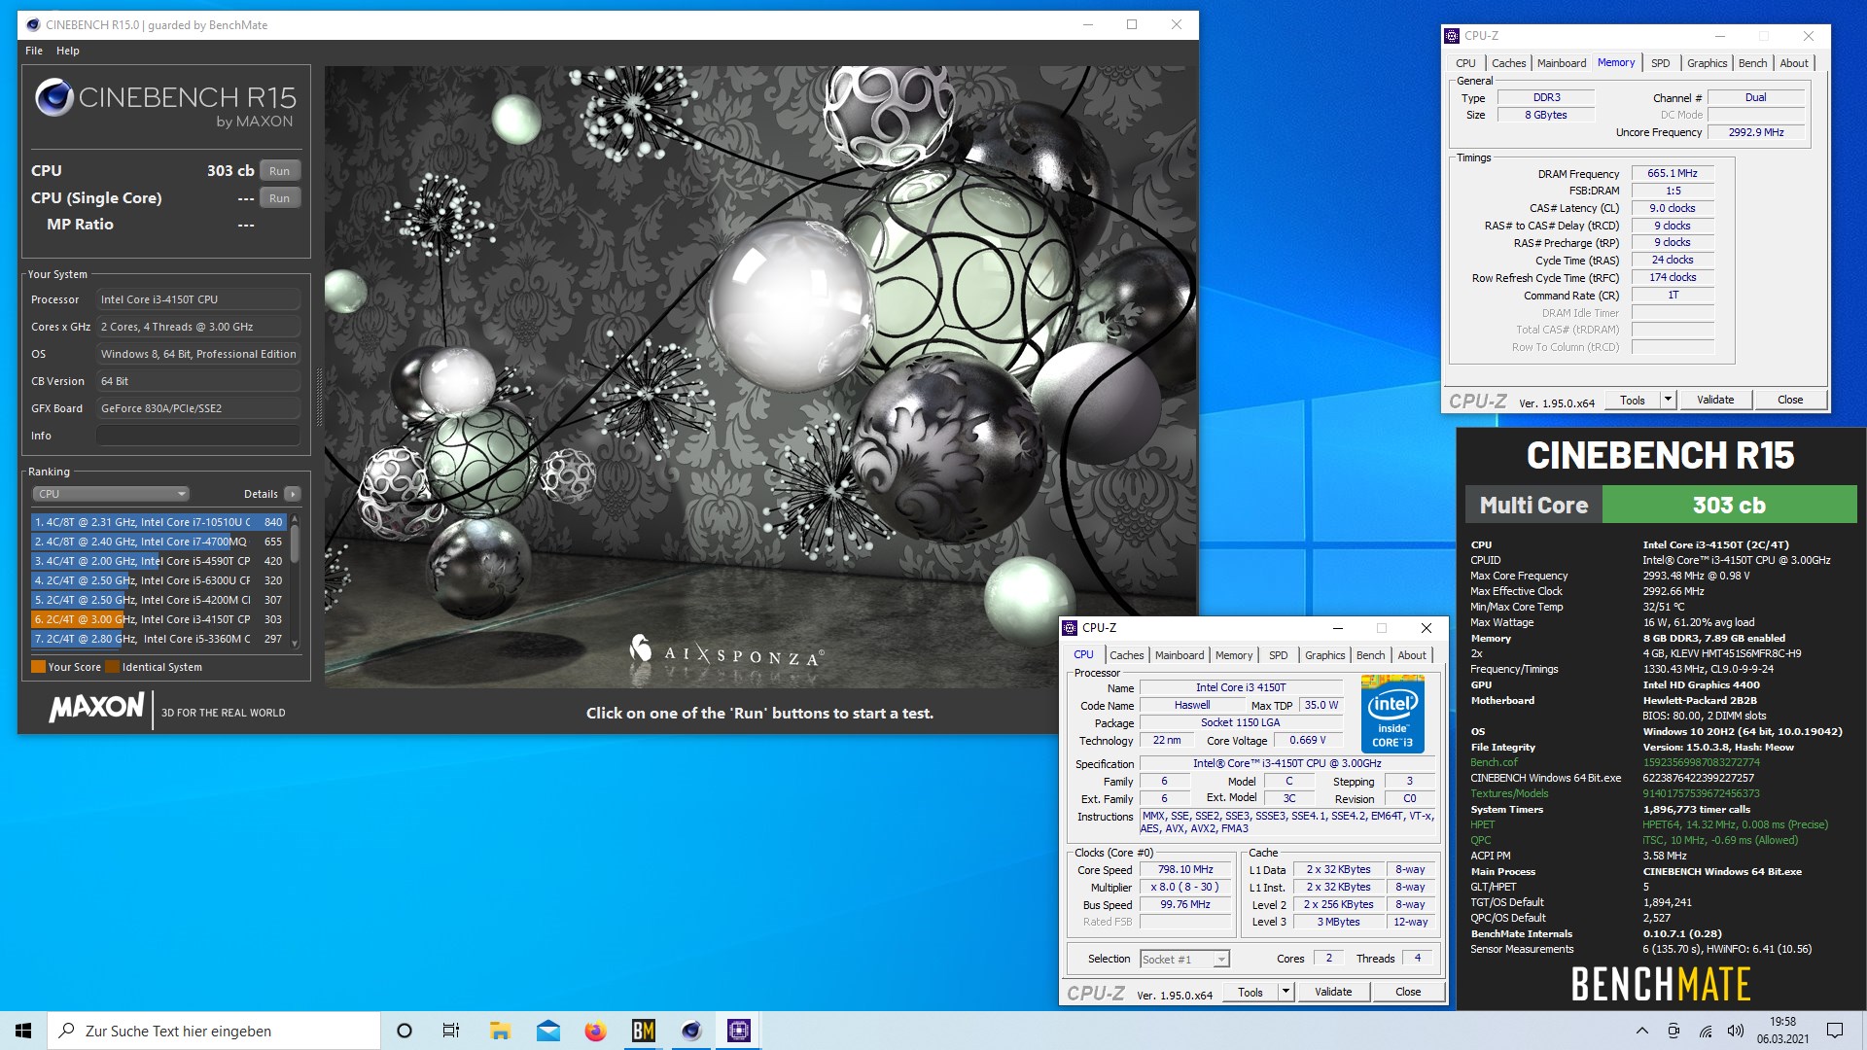The width and height of the screenshot is (1867, 1050).
Task: Click Validate in CPU-Z Memory window
Action: coord(1715,400)
